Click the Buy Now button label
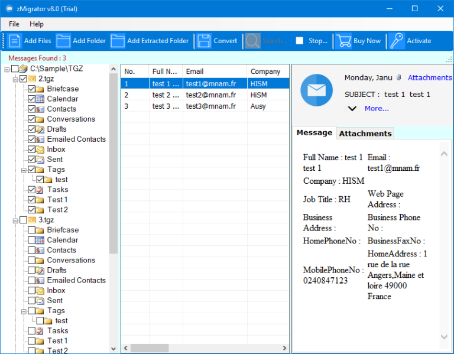The height and width of the screenshot is (354, 454). (367, 41)
